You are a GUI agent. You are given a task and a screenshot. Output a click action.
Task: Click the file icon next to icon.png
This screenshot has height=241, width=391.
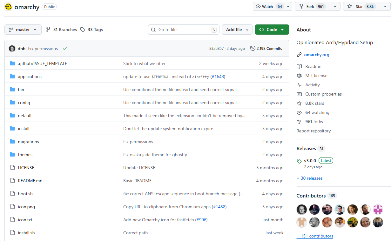[x=12, y=207]
